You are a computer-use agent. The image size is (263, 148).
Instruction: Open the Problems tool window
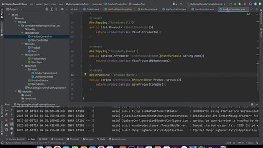(x=57, y=139)
